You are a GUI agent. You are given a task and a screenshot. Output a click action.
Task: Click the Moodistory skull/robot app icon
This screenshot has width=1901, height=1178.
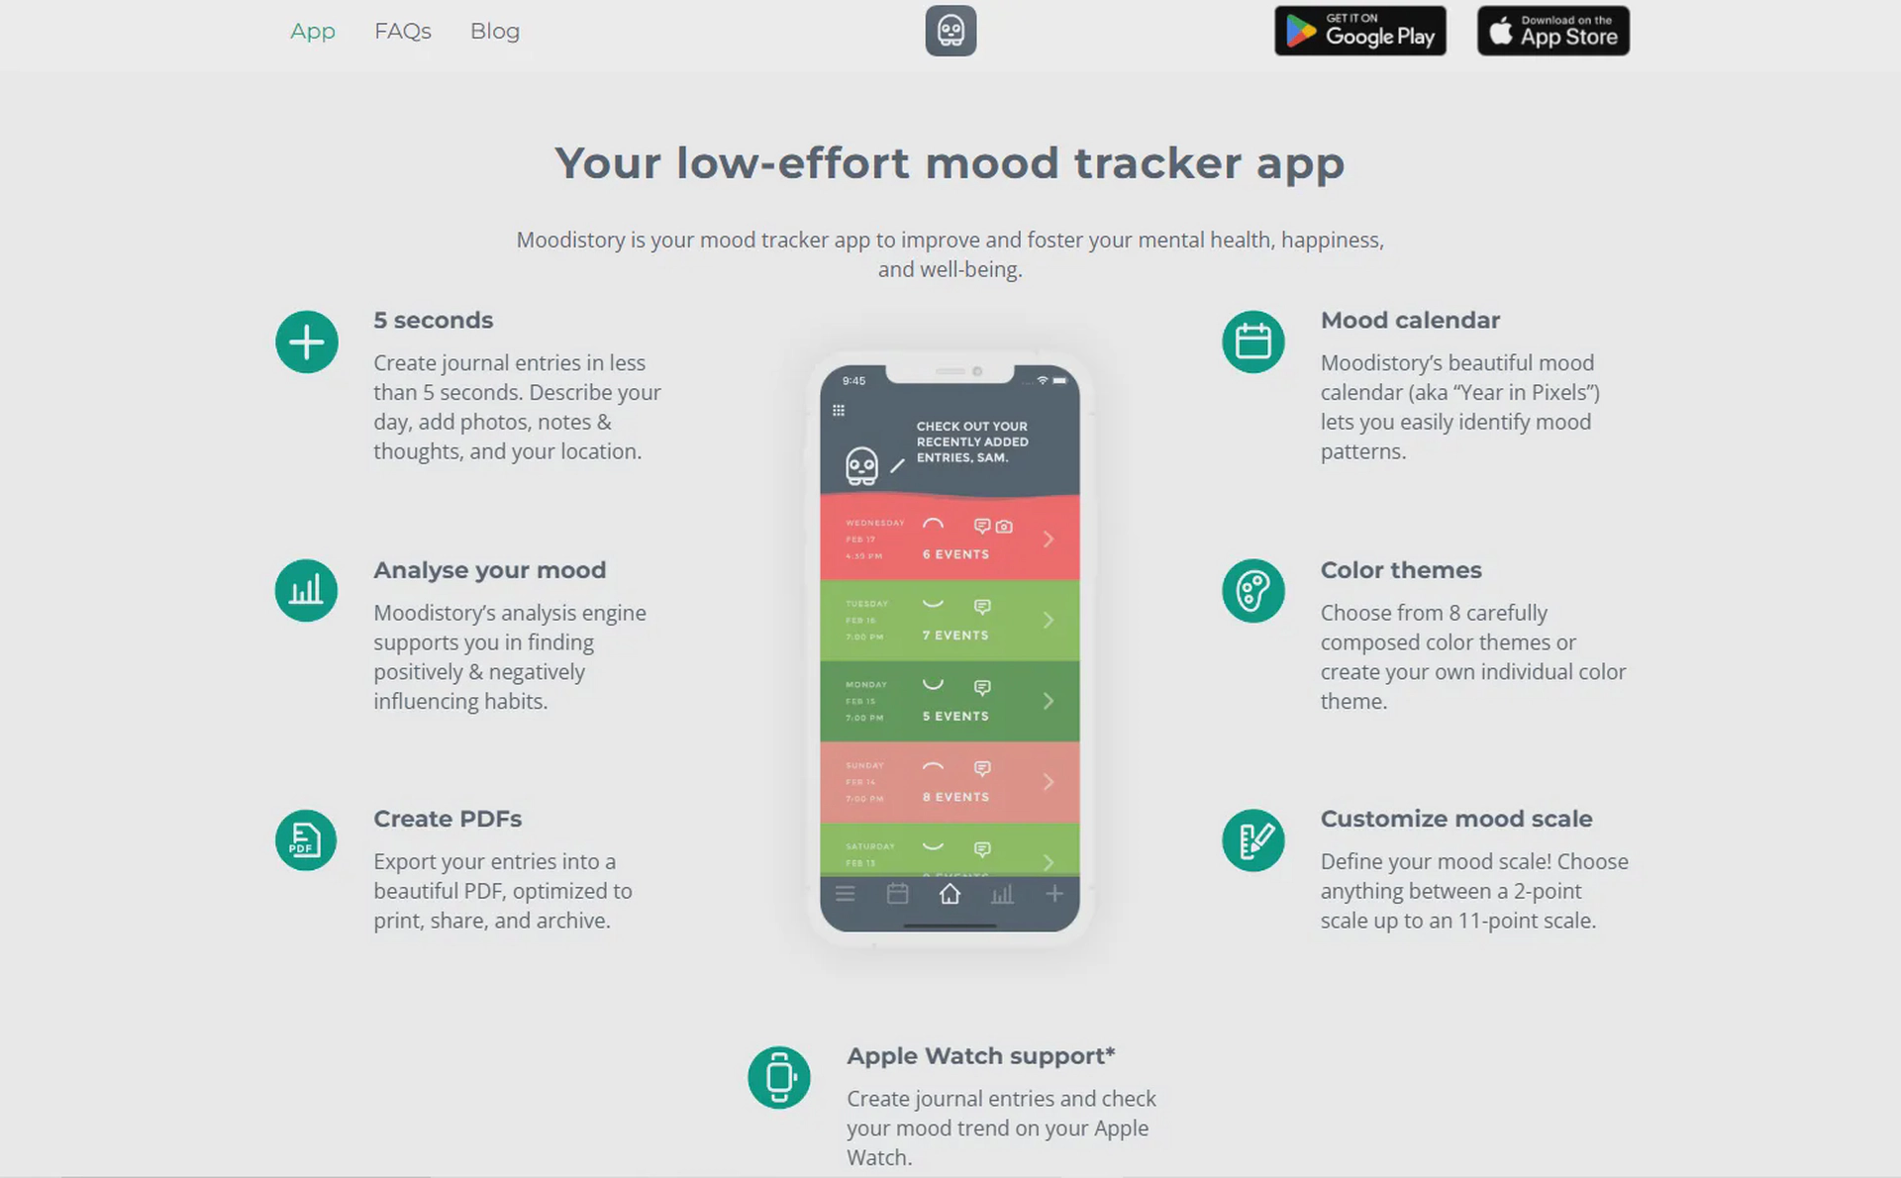pyautogui.click(x=950, y=29)
